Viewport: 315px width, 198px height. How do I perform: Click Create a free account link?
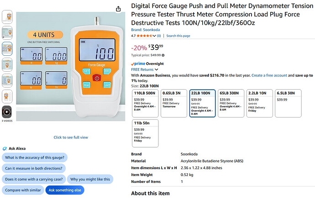tap(269, 75)
